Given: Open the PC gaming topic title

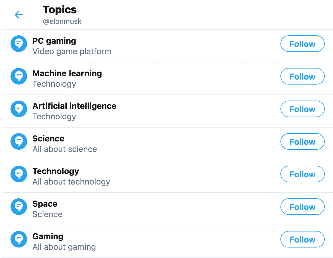Looking at the screenshot, I should tap(54, 41).
